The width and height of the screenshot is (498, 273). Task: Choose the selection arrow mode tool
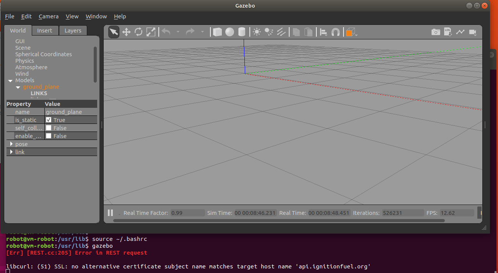pos(114,32)
